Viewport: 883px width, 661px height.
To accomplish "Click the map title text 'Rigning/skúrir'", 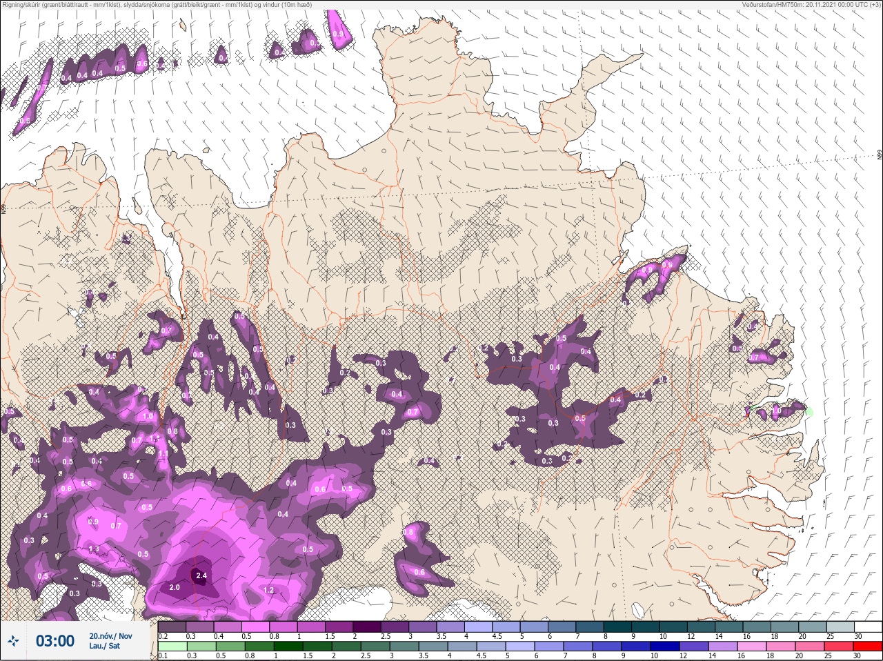I will coord(21,4).
